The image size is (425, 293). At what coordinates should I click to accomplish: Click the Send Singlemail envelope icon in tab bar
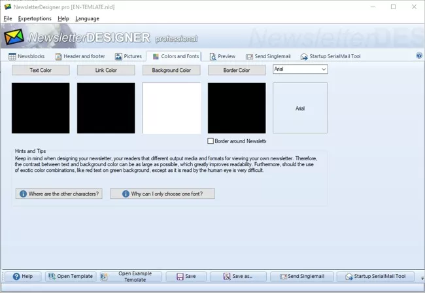[250, 57]
